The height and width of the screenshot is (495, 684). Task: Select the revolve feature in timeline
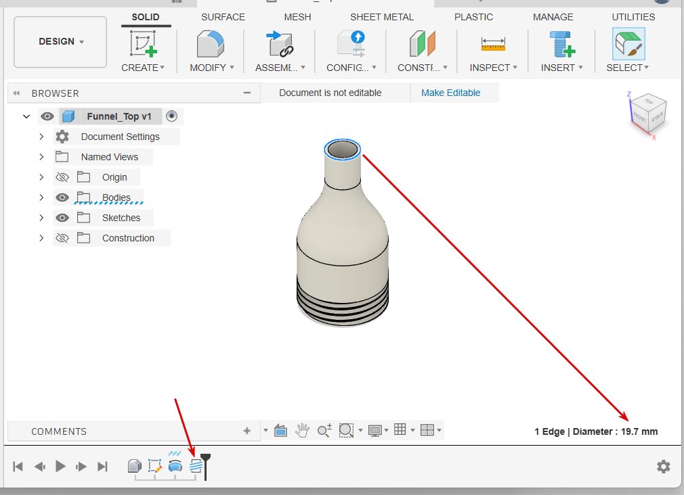175,466
